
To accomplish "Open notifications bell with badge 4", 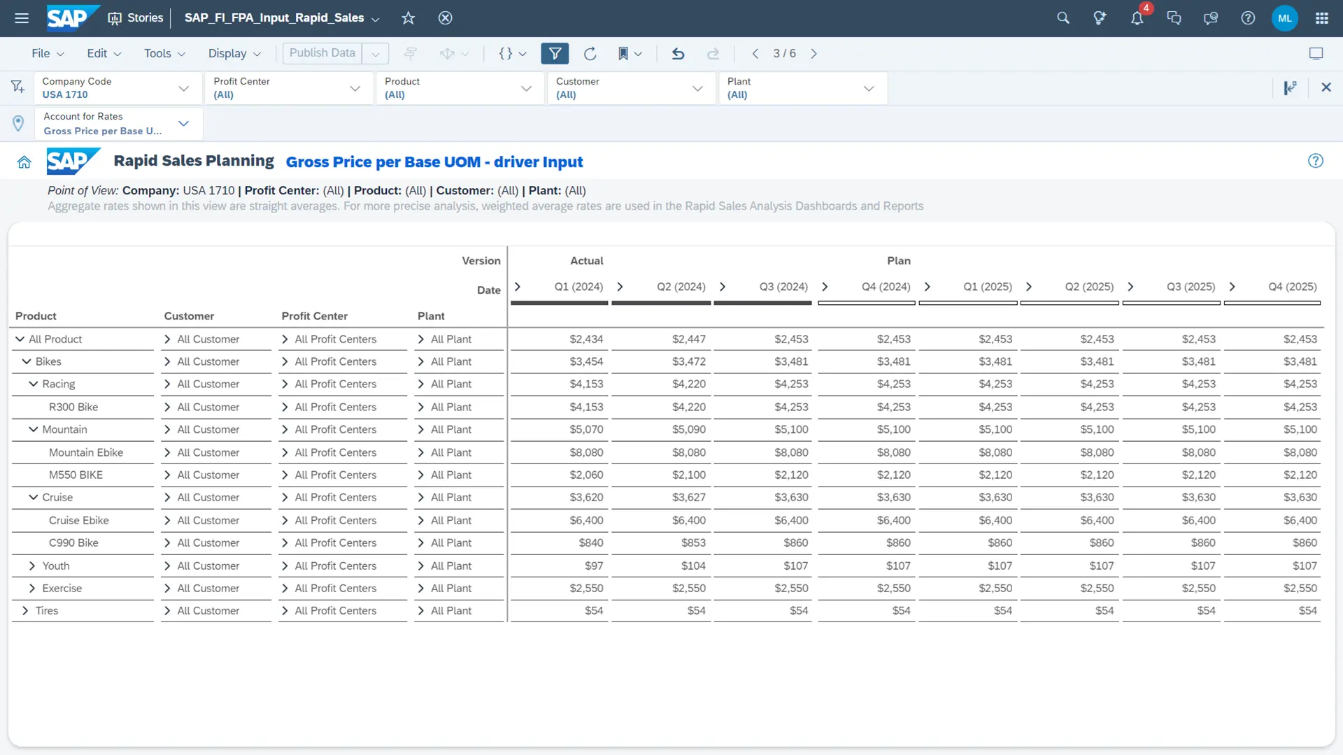I will coord(1137,18).
